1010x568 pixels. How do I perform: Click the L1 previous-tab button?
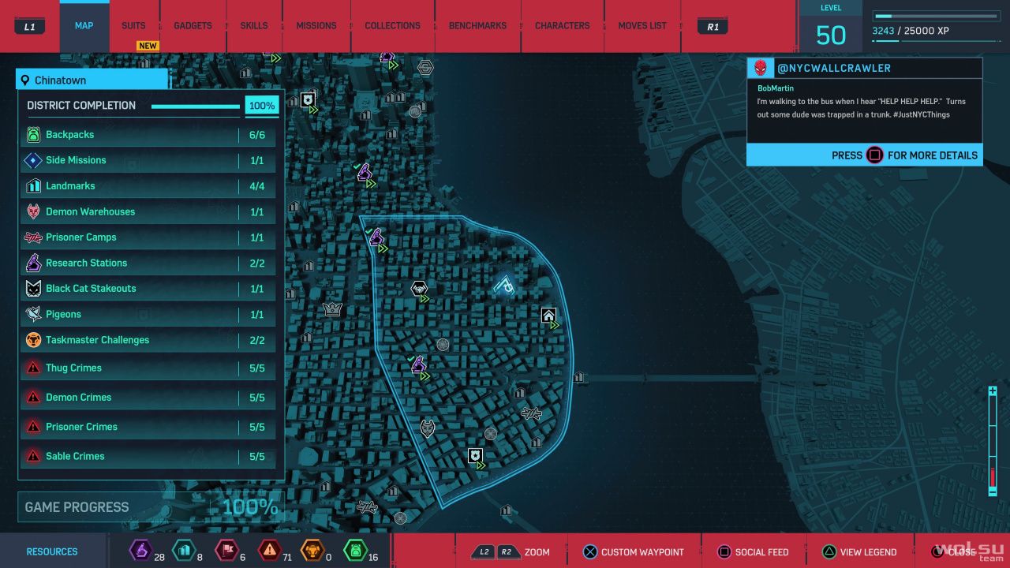30,27
